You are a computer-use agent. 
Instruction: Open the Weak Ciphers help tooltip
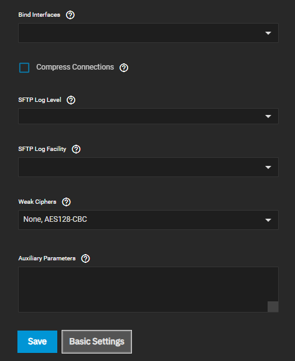pos(67,202)
